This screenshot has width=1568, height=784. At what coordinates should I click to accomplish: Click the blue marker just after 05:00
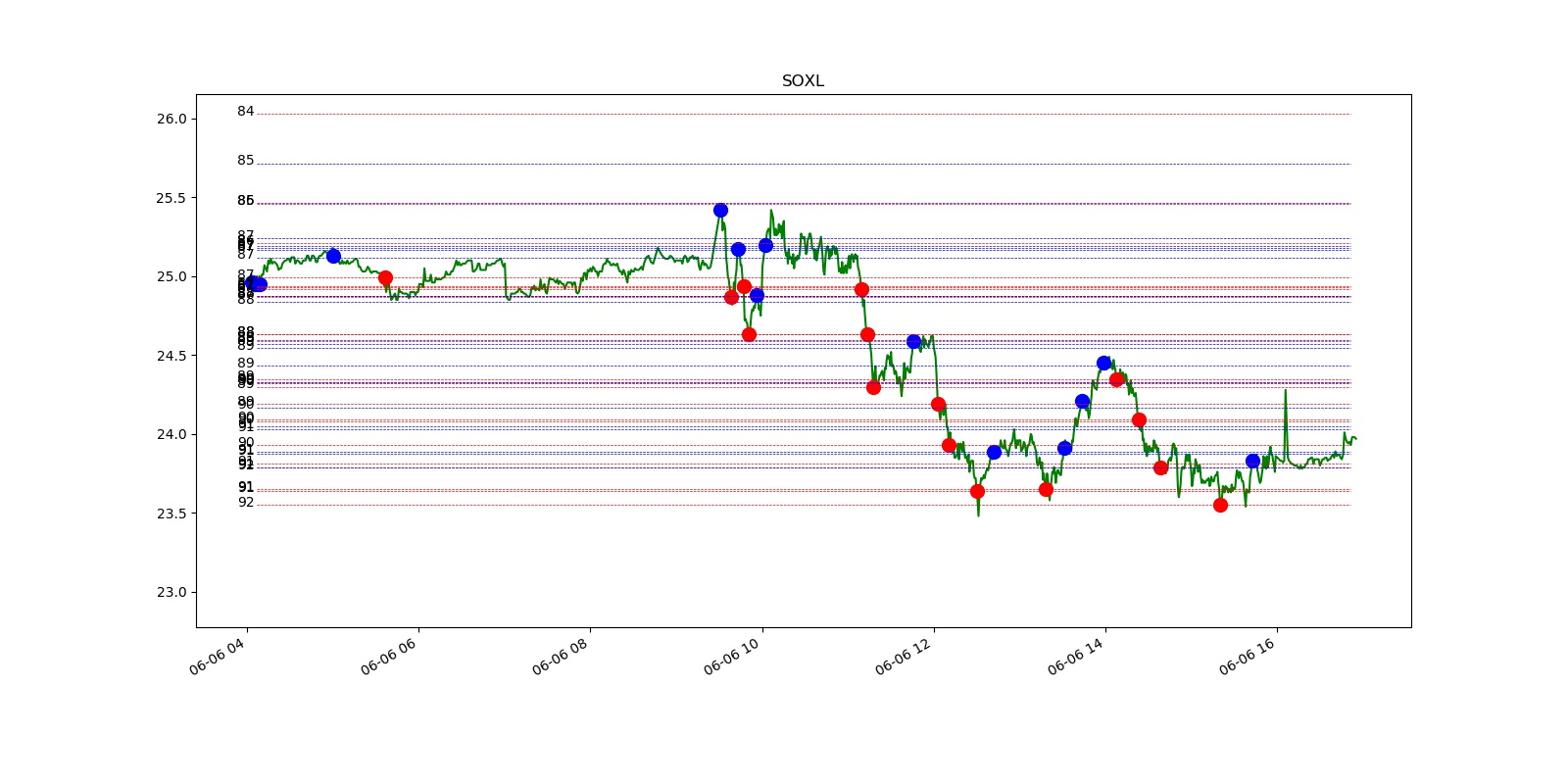(333, 256)
